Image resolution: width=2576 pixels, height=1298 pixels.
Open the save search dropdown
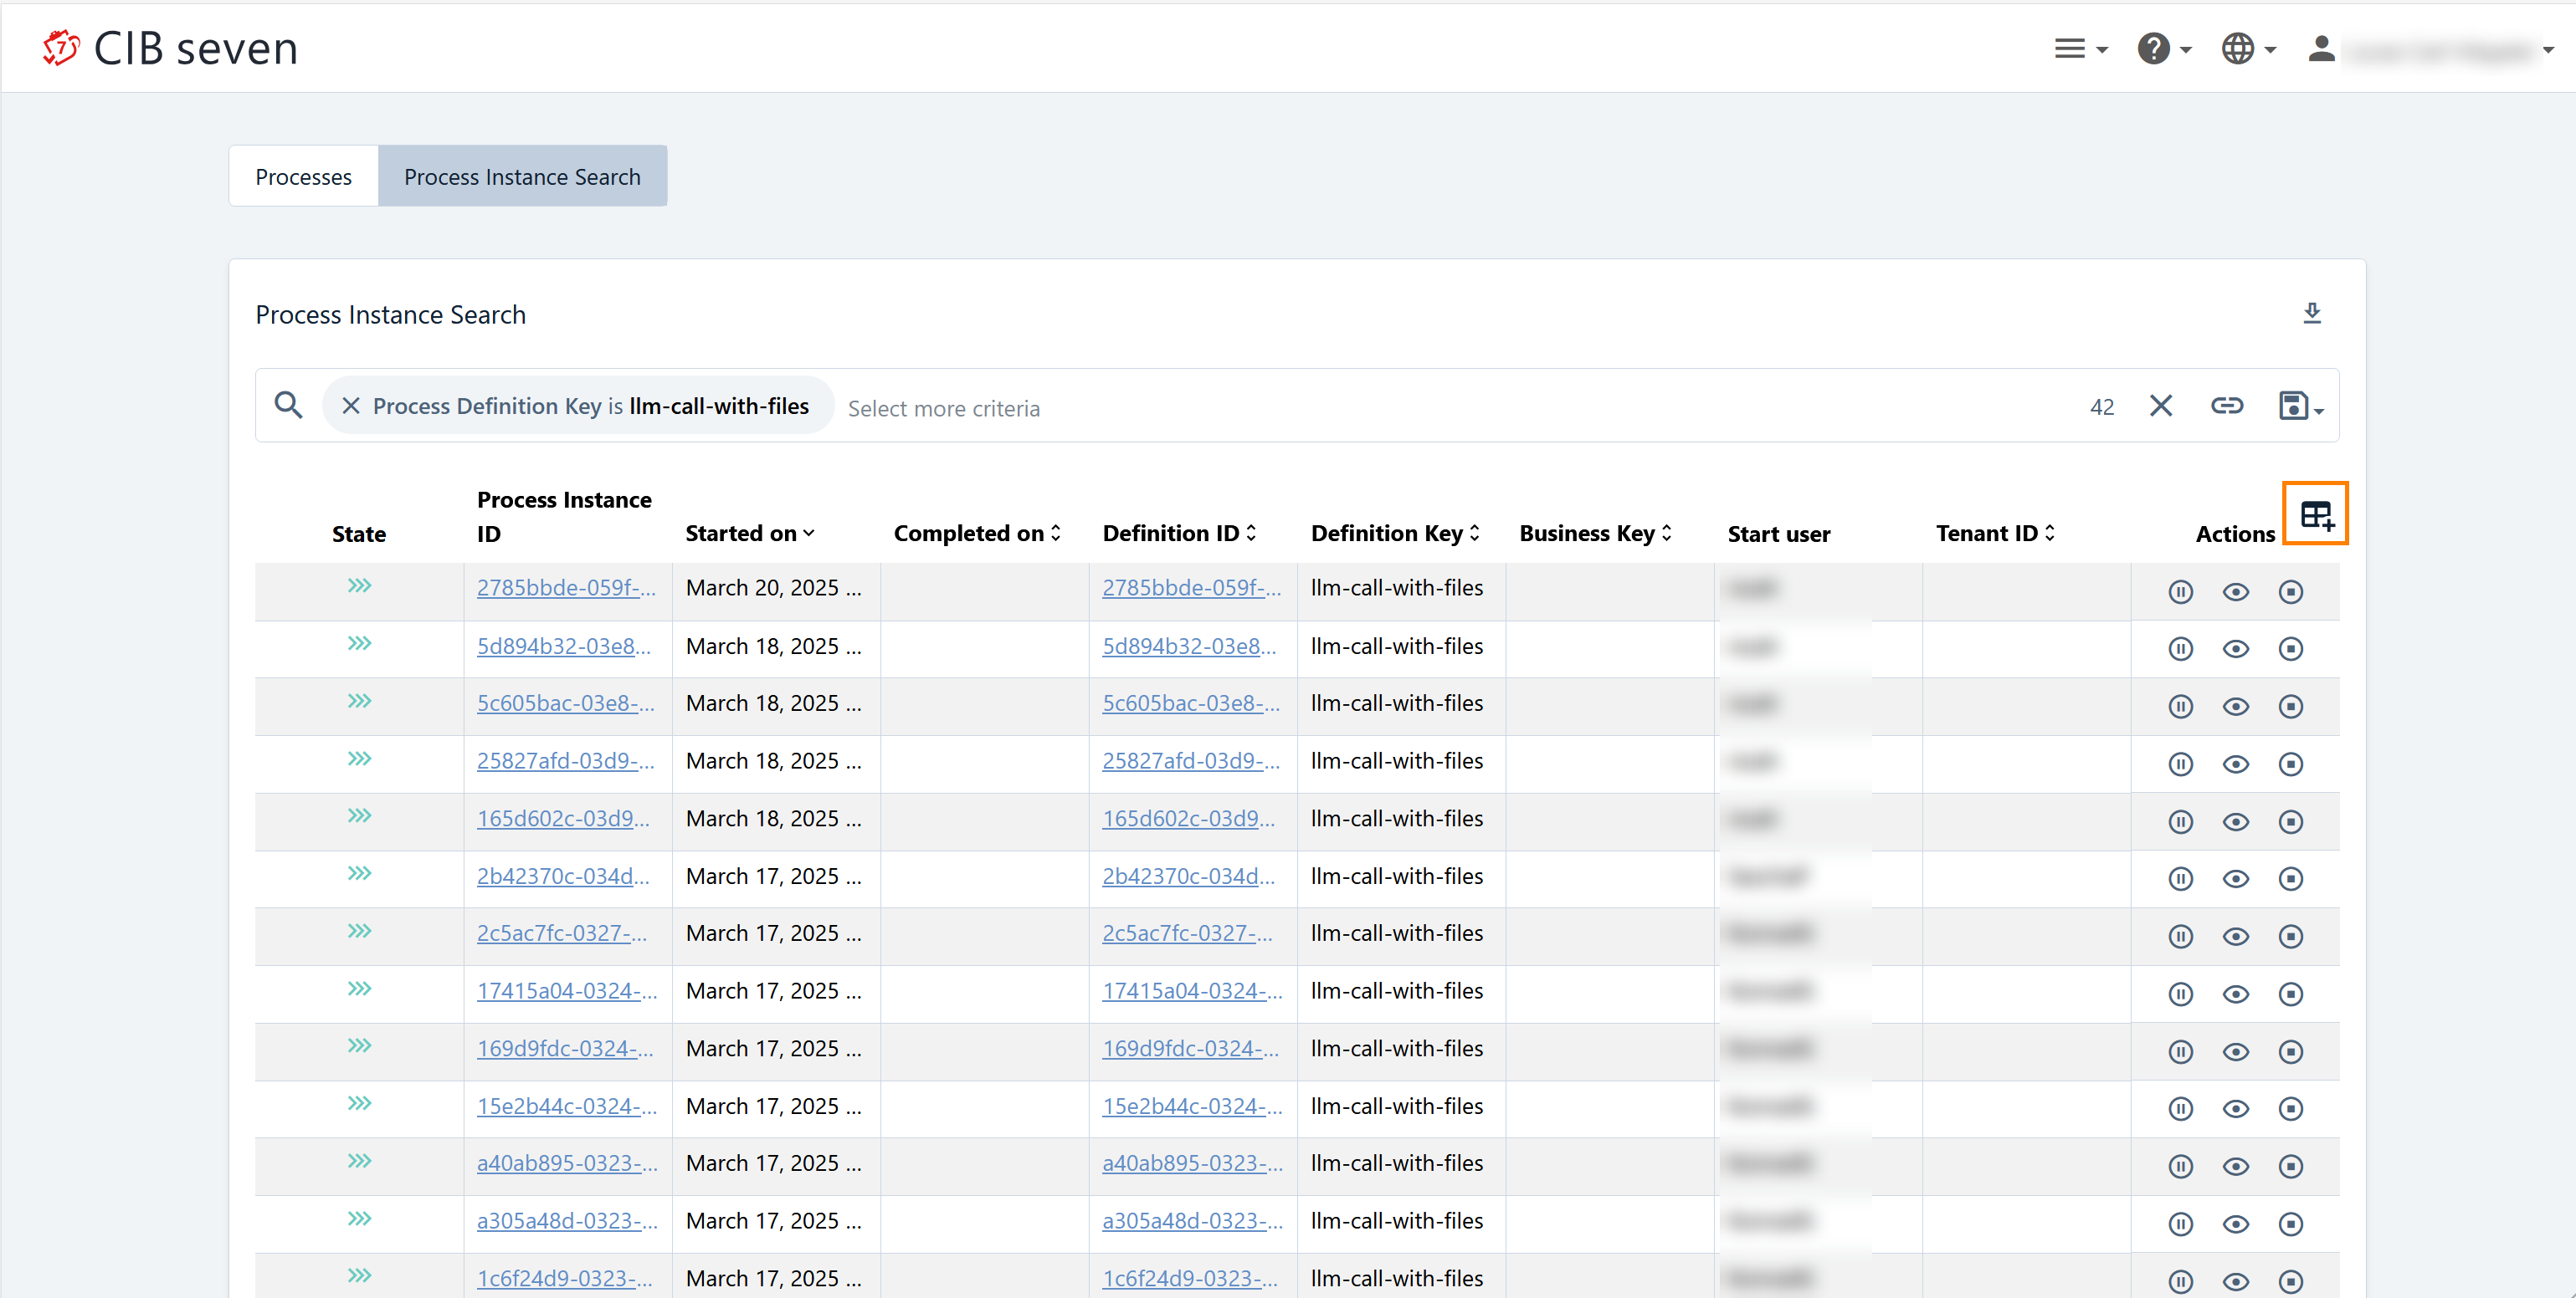click(2300, 406)
